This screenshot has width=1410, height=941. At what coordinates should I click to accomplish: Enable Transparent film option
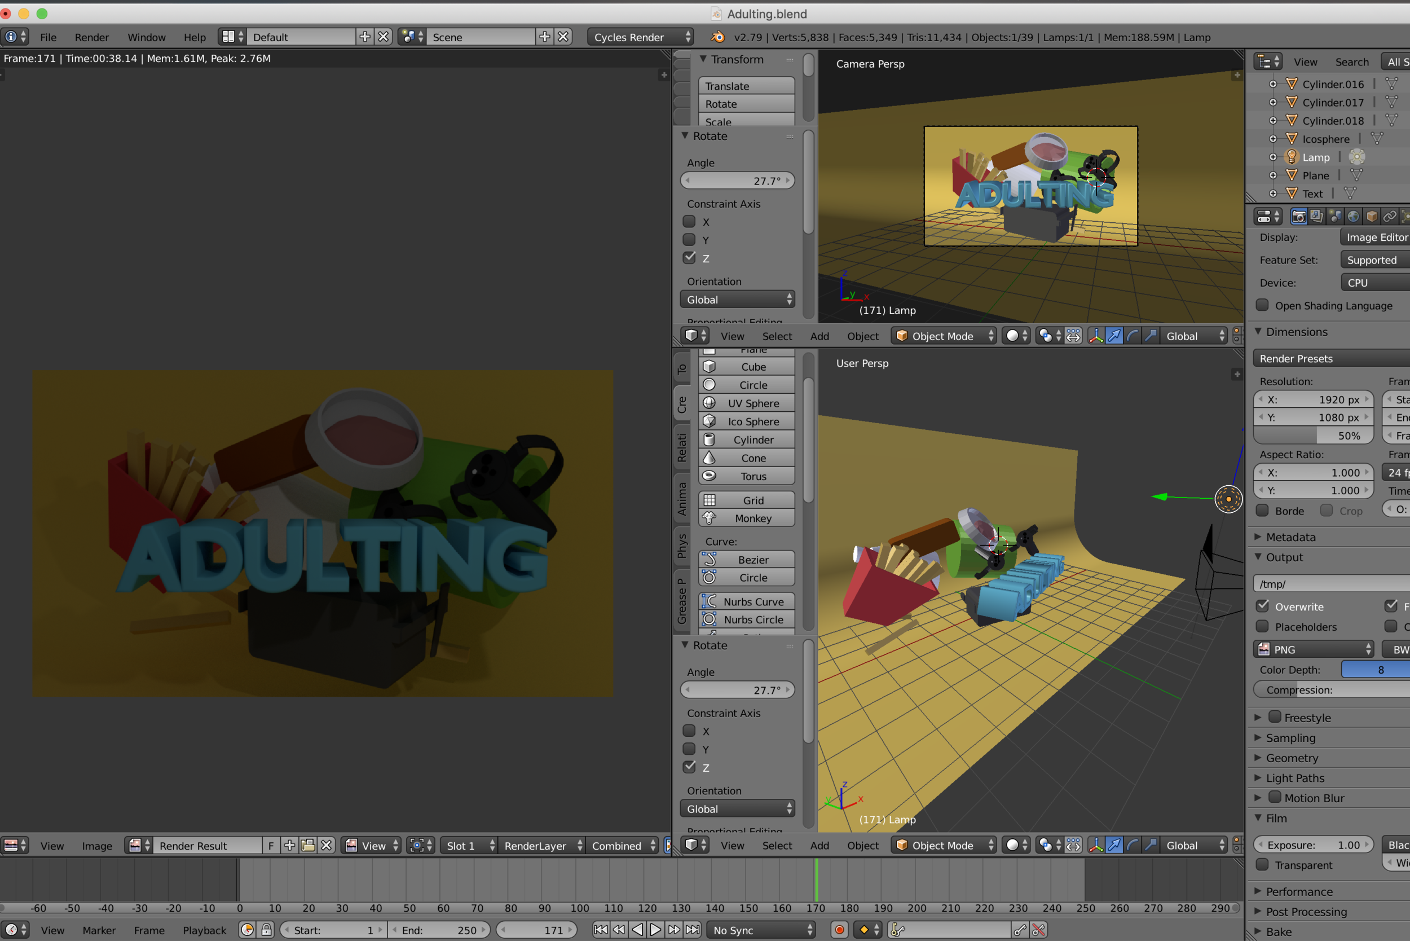pyautogui.click(x=1262, y=865)
